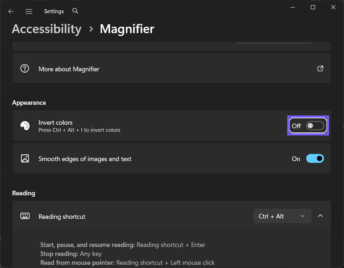Collapse the Reading shortcut section
Viewport: 344px width, 268px height.
click(320, 216)
